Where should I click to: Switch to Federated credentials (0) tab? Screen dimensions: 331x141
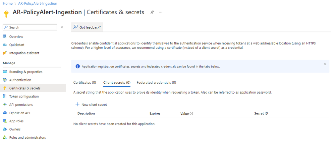point(156,82)
